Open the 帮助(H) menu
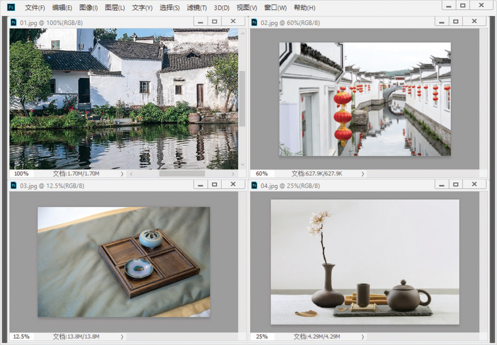 [304, 8]
